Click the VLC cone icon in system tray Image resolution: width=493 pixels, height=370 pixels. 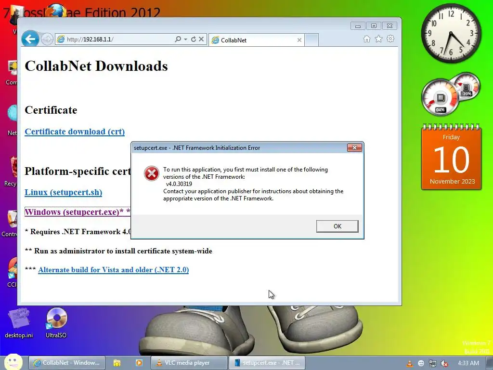coord(409,363)
